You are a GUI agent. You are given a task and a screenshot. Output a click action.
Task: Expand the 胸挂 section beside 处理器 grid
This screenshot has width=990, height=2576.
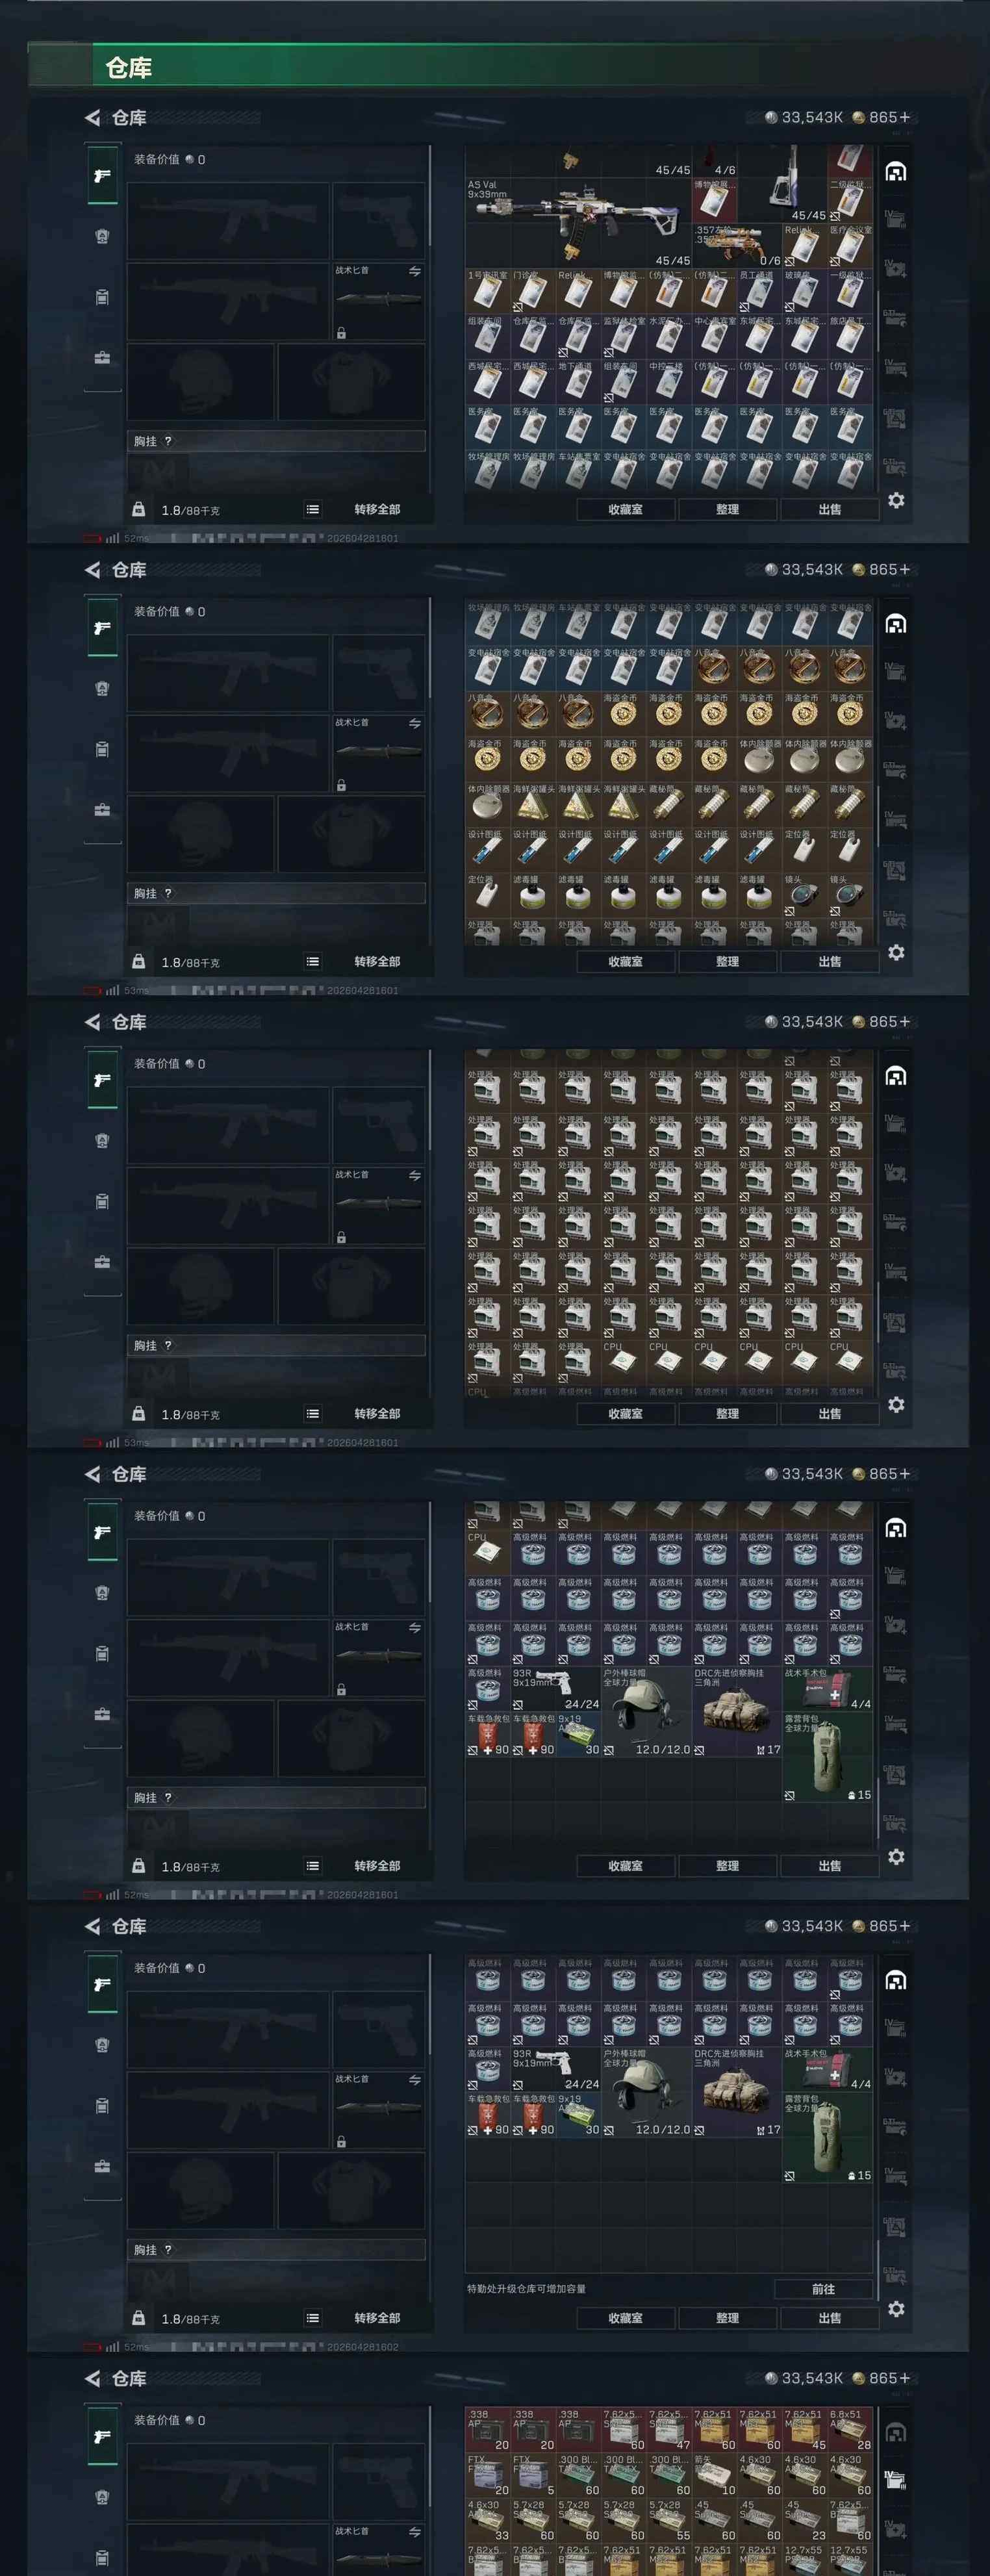tap(276, 1345)
